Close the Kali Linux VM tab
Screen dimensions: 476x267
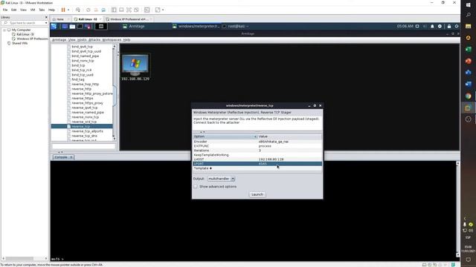point(100,19)
